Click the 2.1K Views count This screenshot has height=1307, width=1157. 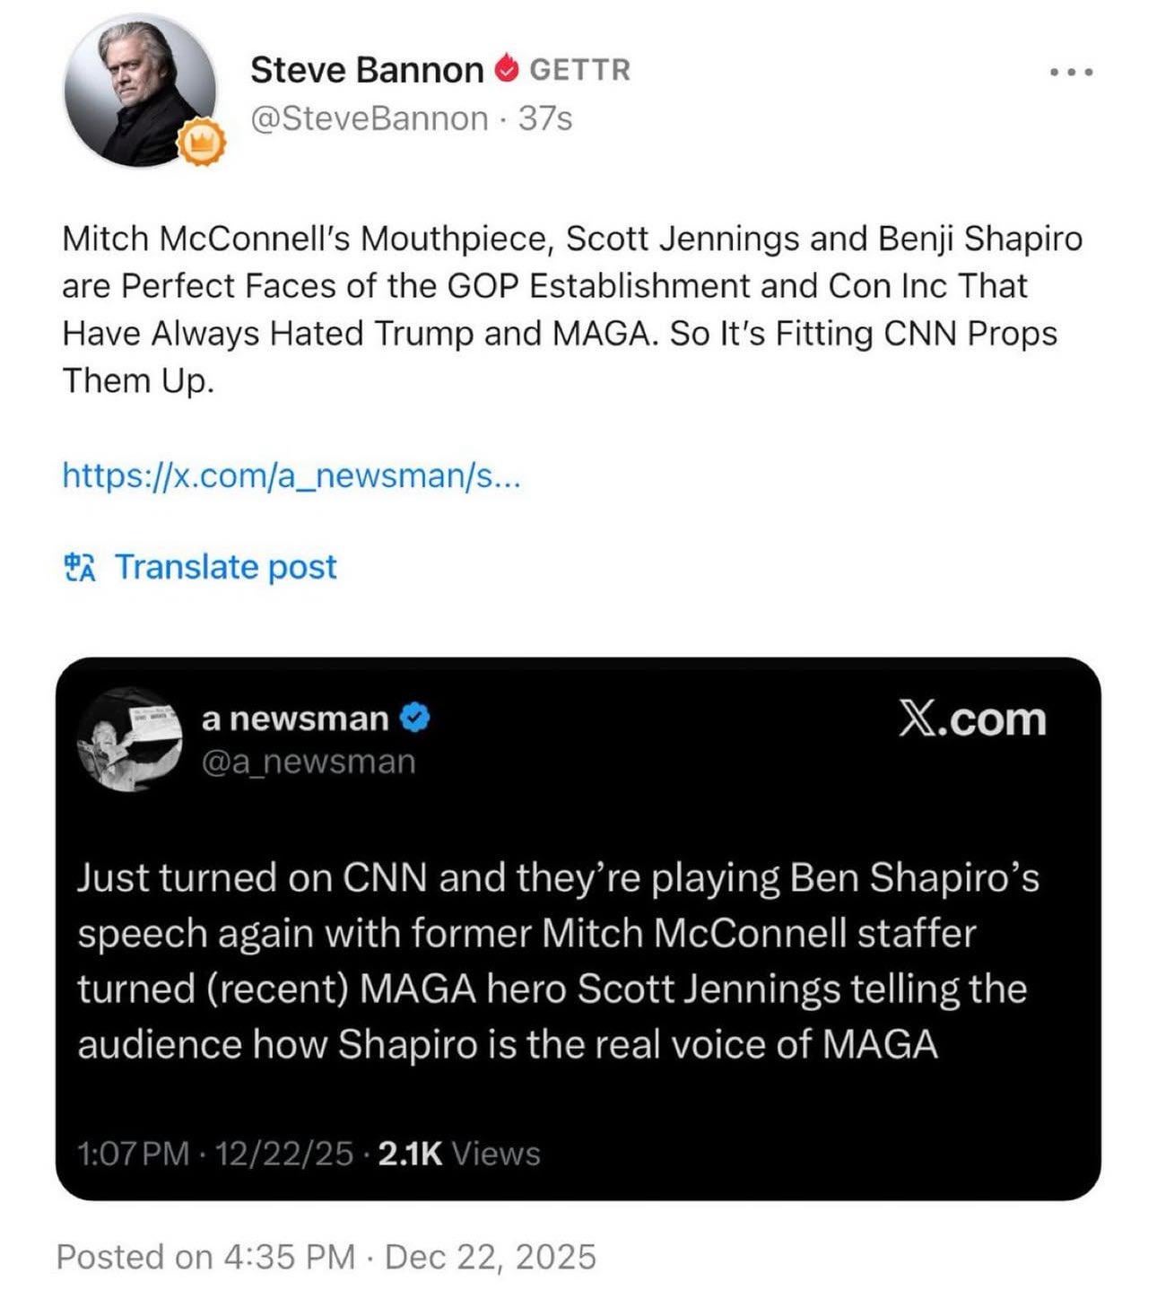point(459,1154)
